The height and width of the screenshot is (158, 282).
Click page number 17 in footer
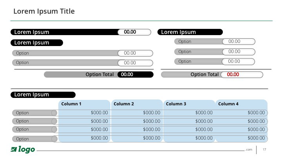pos(264,149)
